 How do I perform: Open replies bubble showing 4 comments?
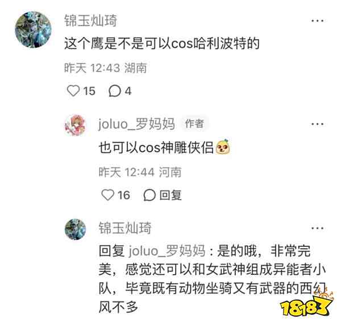[115, 91]
